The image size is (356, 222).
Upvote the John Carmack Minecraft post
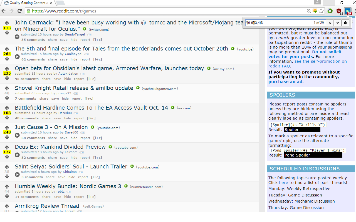click(7, 23)
